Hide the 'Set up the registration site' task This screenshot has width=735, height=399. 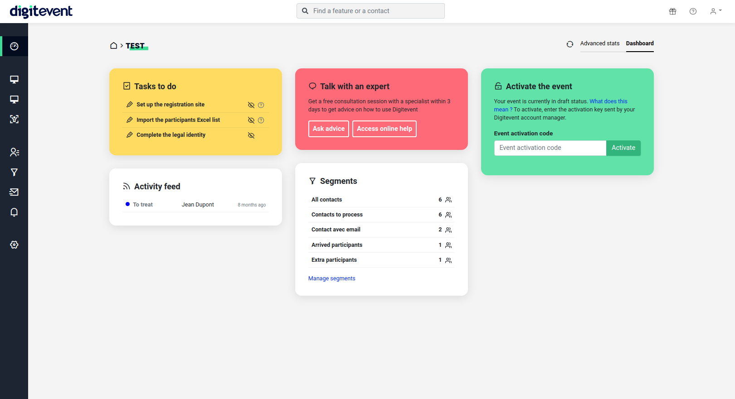[x=251, y=105]
